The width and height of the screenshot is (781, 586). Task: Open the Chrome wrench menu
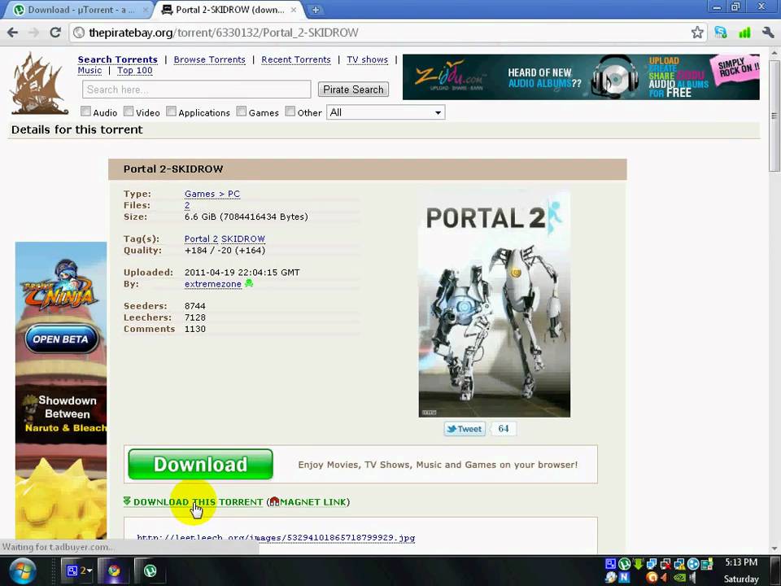point(768,33)
